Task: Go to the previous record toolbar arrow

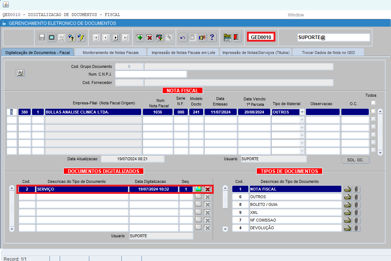Action: click(106, 38)
